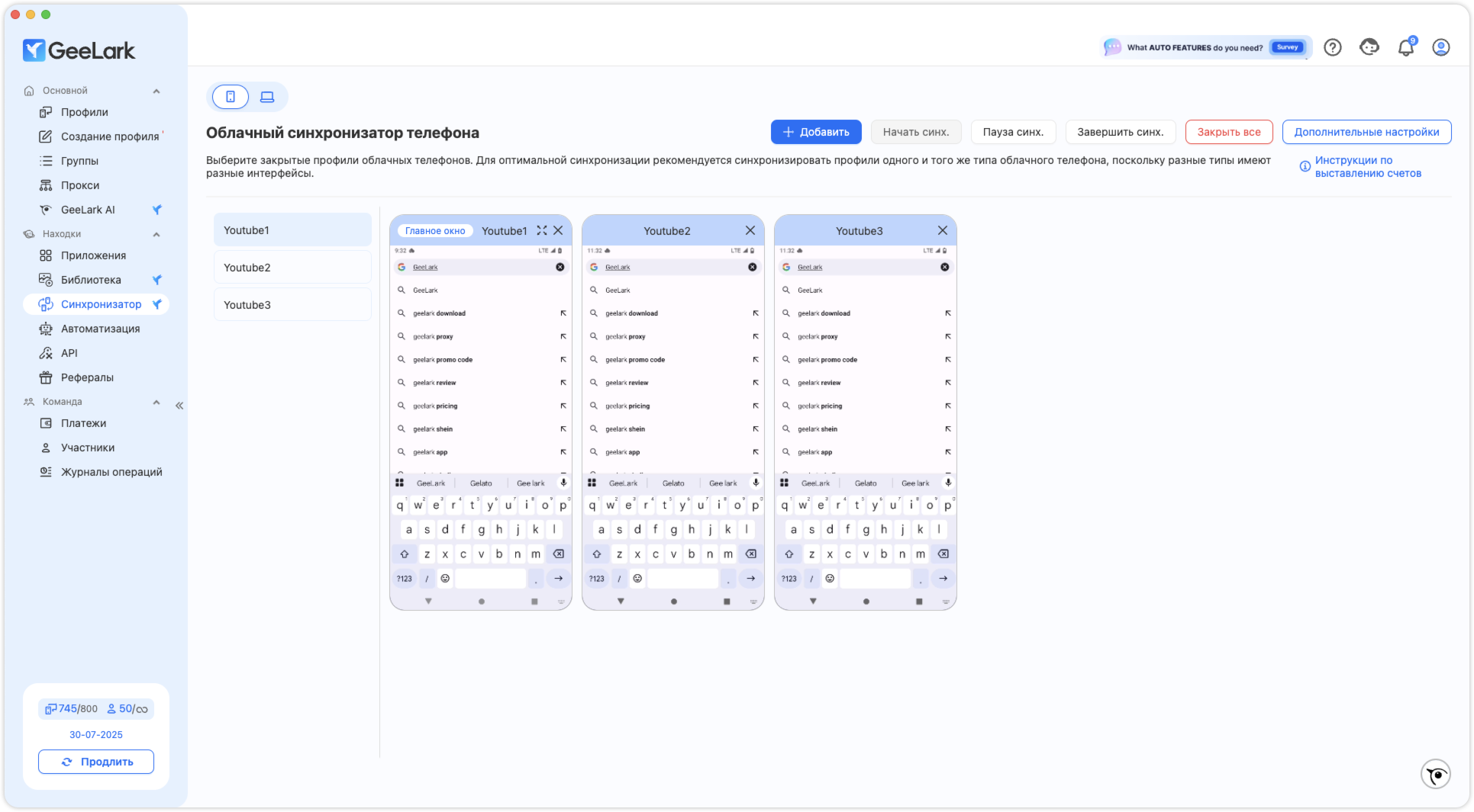Click the customer support headset icon
The height and width of the screenshot is (812, 1474).
click(1369, 47)
